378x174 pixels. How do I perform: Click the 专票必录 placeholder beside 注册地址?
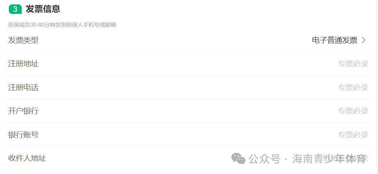pos(353,64)
